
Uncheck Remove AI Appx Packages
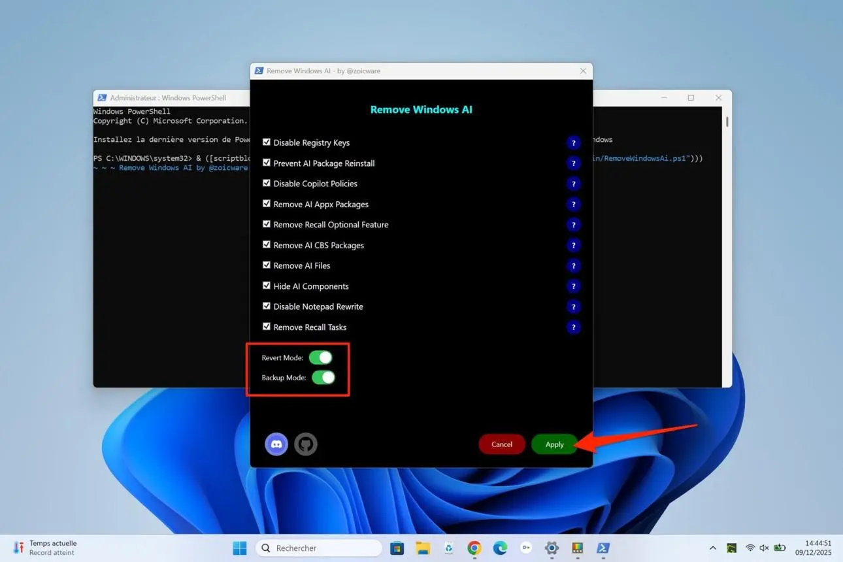pos(266,203)
